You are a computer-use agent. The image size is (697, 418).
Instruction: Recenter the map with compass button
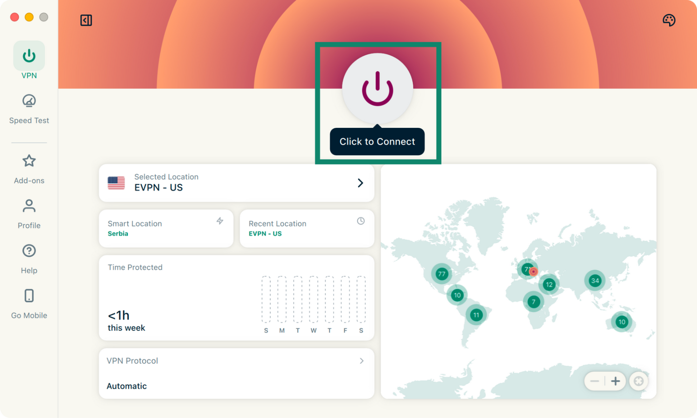(x=639, y=382)
